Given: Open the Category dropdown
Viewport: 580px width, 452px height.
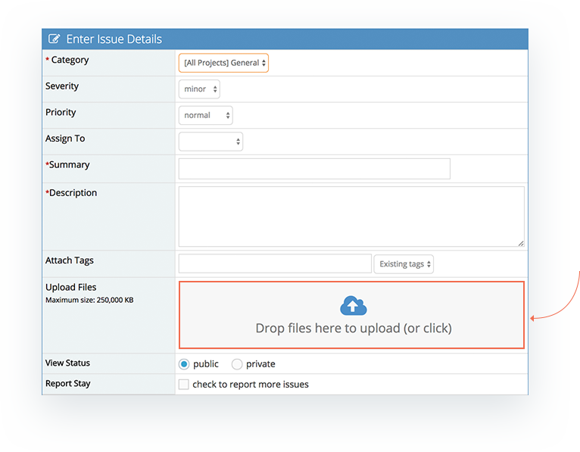Looking at the screenshot, I should pyautogui.click(x=223, y=64).
